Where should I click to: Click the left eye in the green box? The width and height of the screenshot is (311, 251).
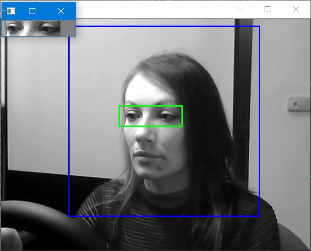click(133, 116)
